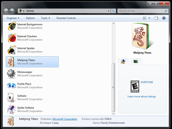
Task: Click the Family Entertainment genre value
Action: coord(113,123)
